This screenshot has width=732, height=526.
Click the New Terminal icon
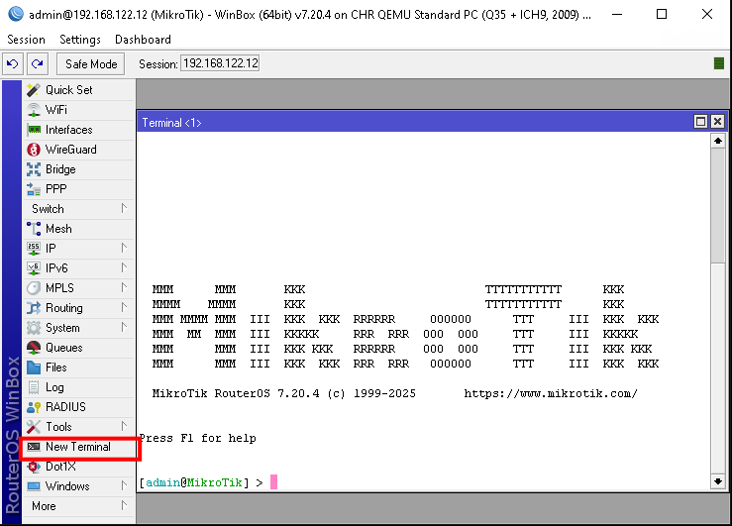coord(34,447)
